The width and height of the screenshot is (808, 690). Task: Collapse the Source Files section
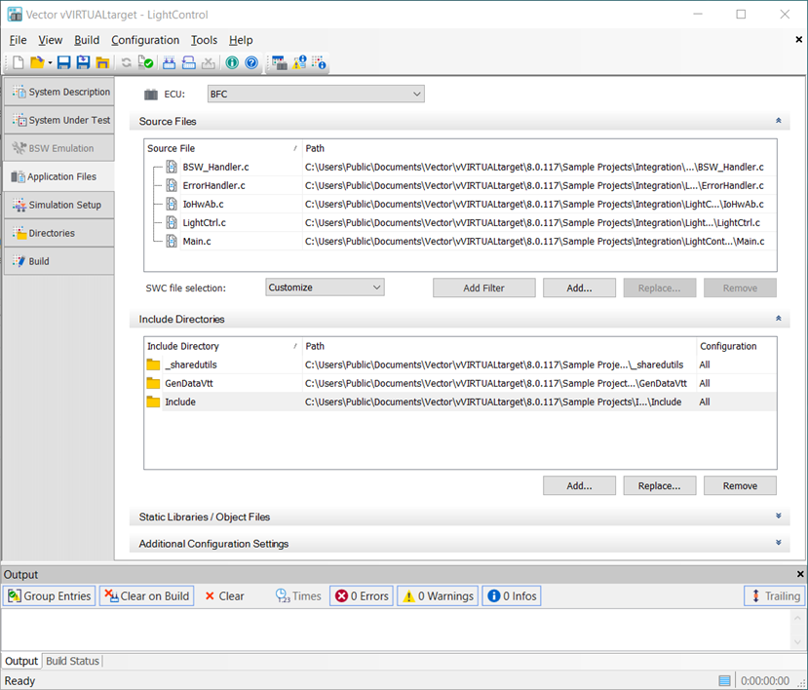pyautogui.click(x=778, y=121)
